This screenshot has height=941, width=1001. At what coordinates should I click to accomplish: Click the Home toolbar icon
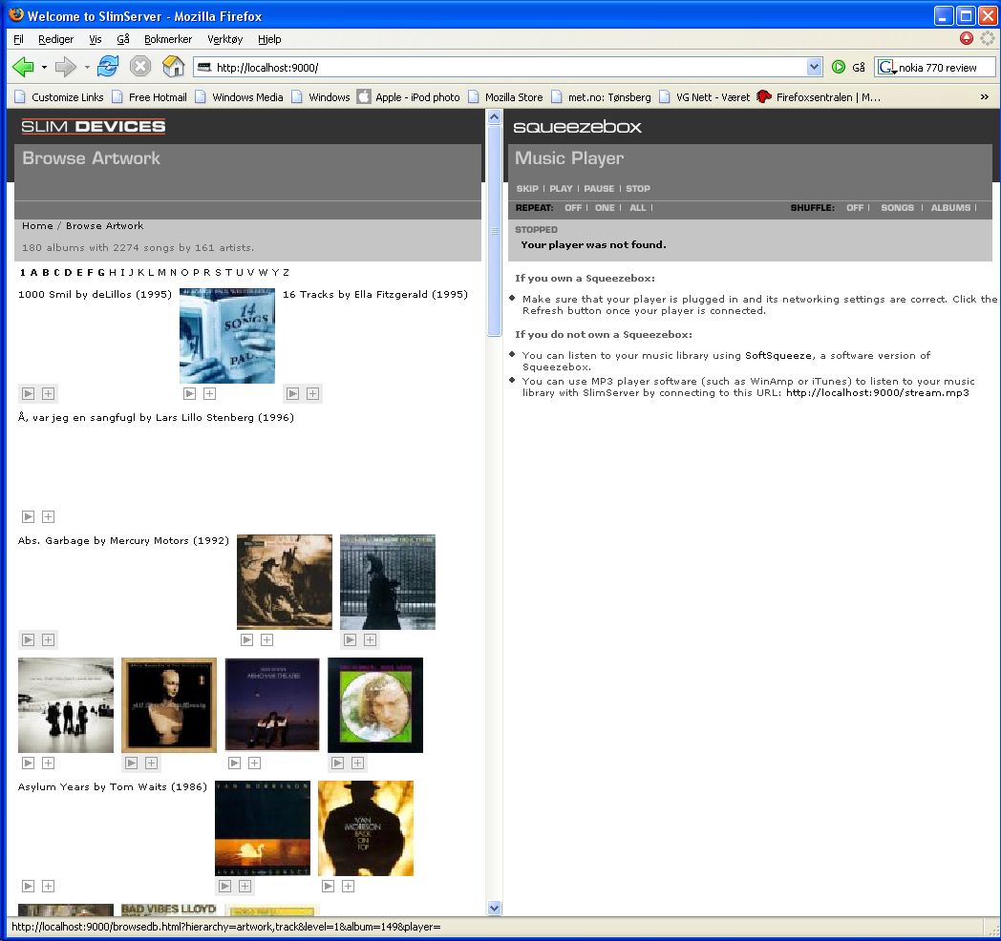(173, 67)
